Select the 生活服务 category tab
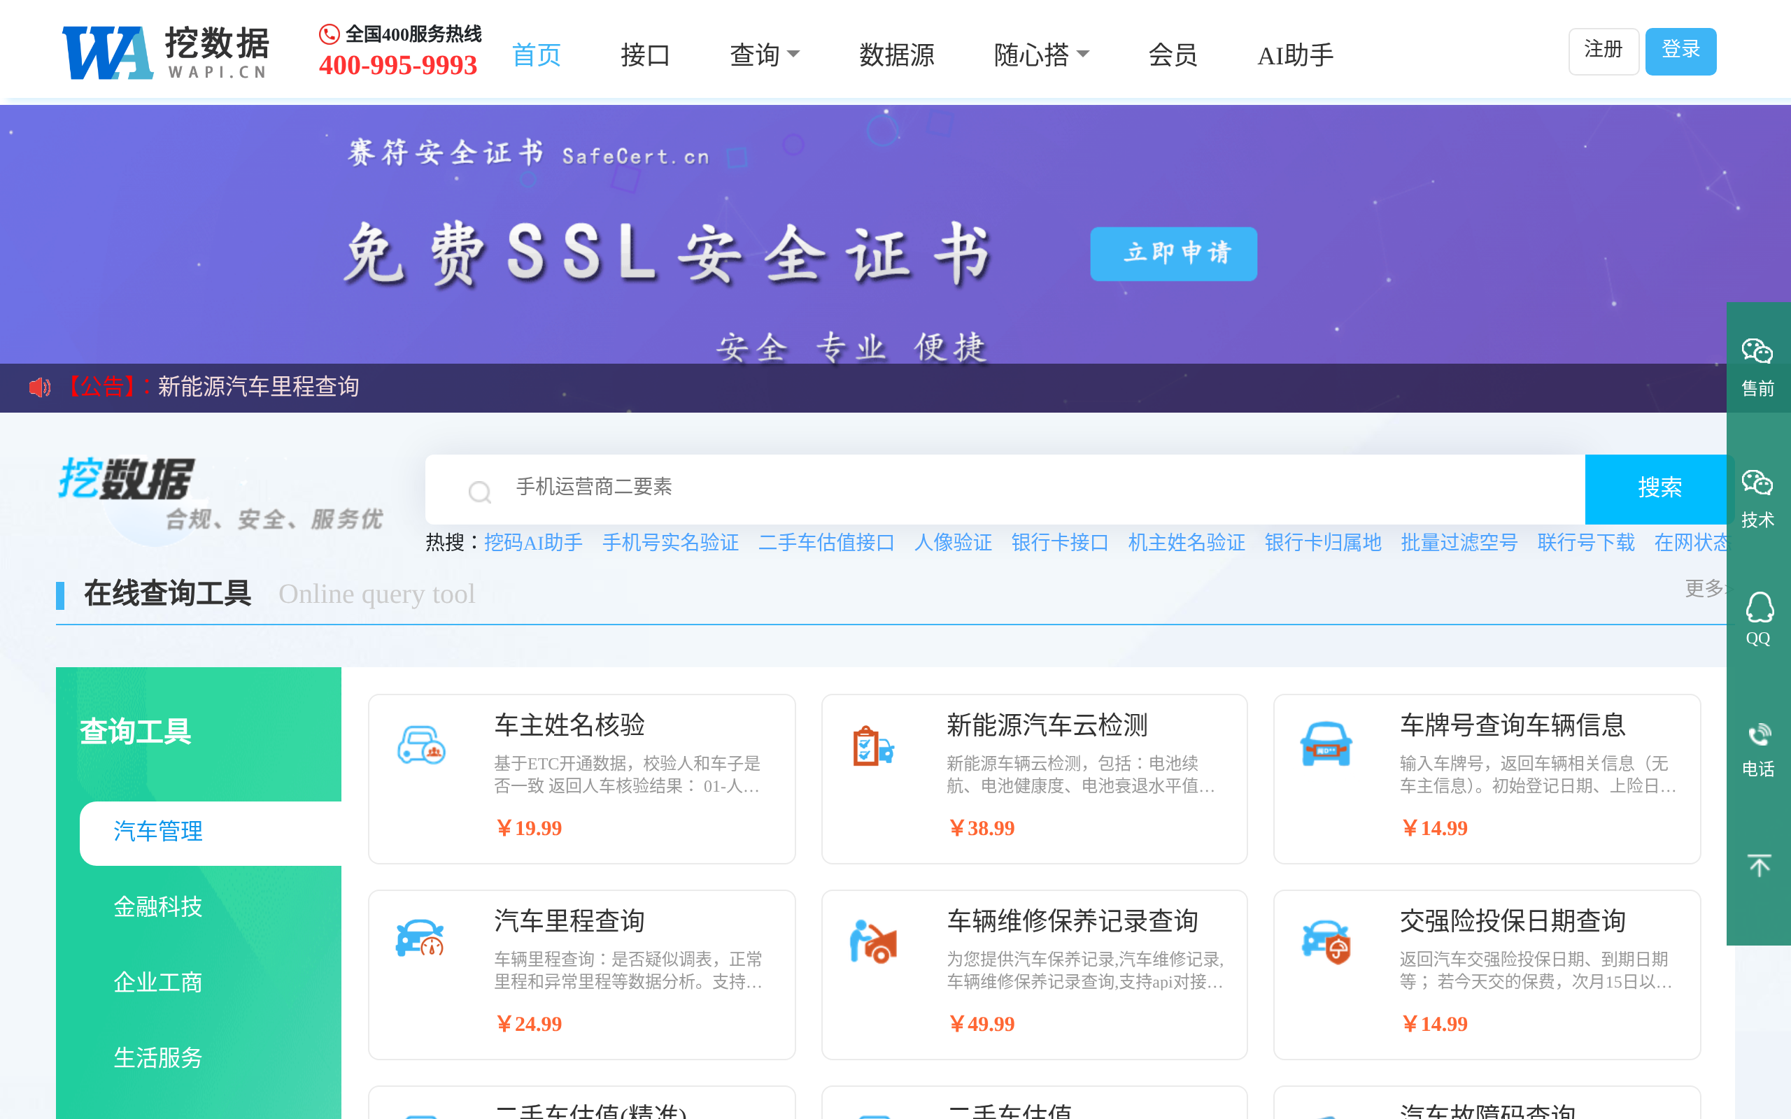1791x1119 pixels. (157, 1057)
